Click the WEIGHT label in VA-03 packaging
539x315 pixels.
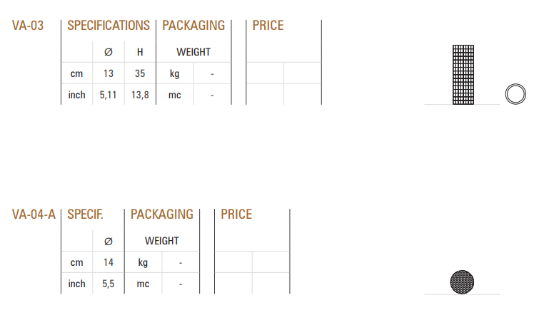pyautogui.click(x=193, y=52)
